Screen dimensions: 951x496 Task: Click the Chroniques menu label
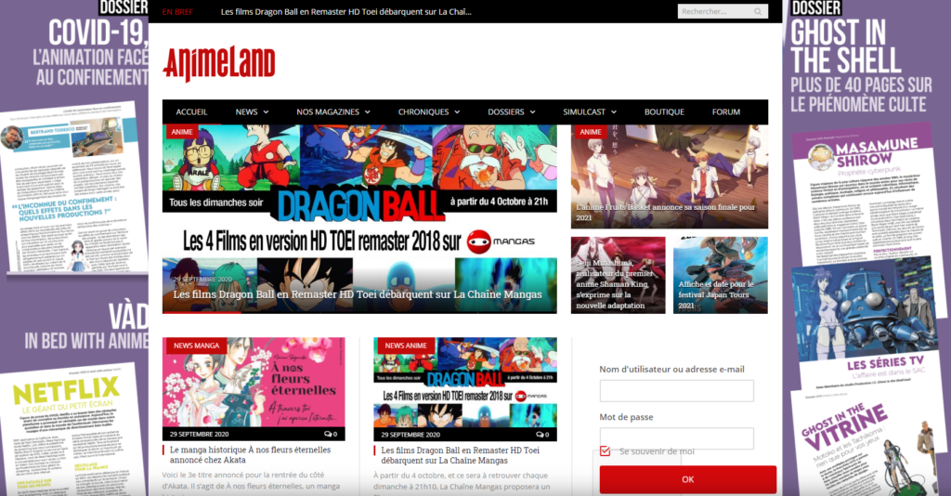[423, 112]
